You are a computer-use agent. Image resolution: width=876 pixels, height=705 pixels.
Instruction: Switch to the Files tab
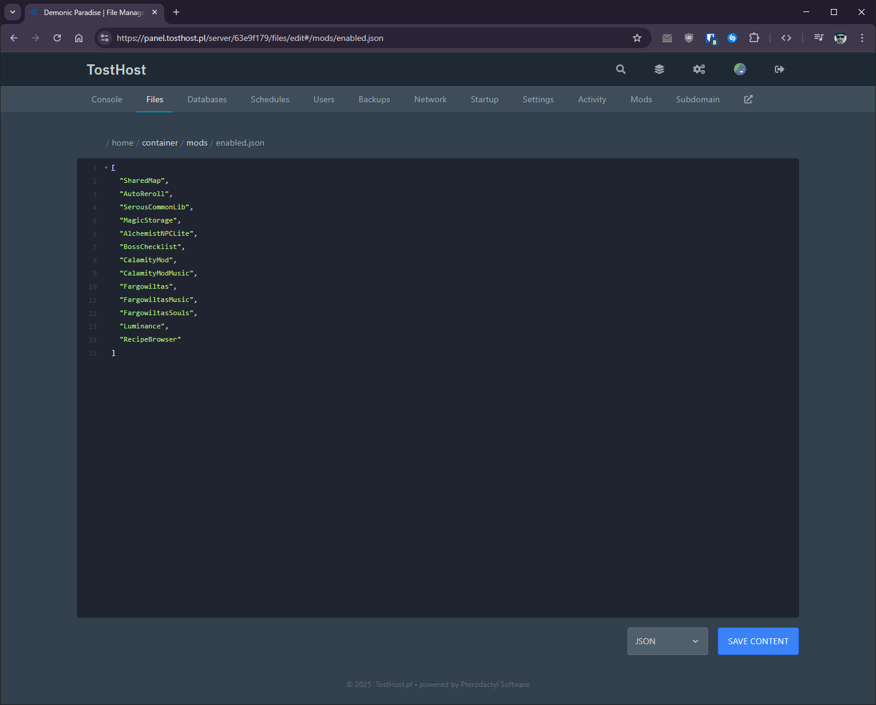pyautogui.click(x=155, y=99)
